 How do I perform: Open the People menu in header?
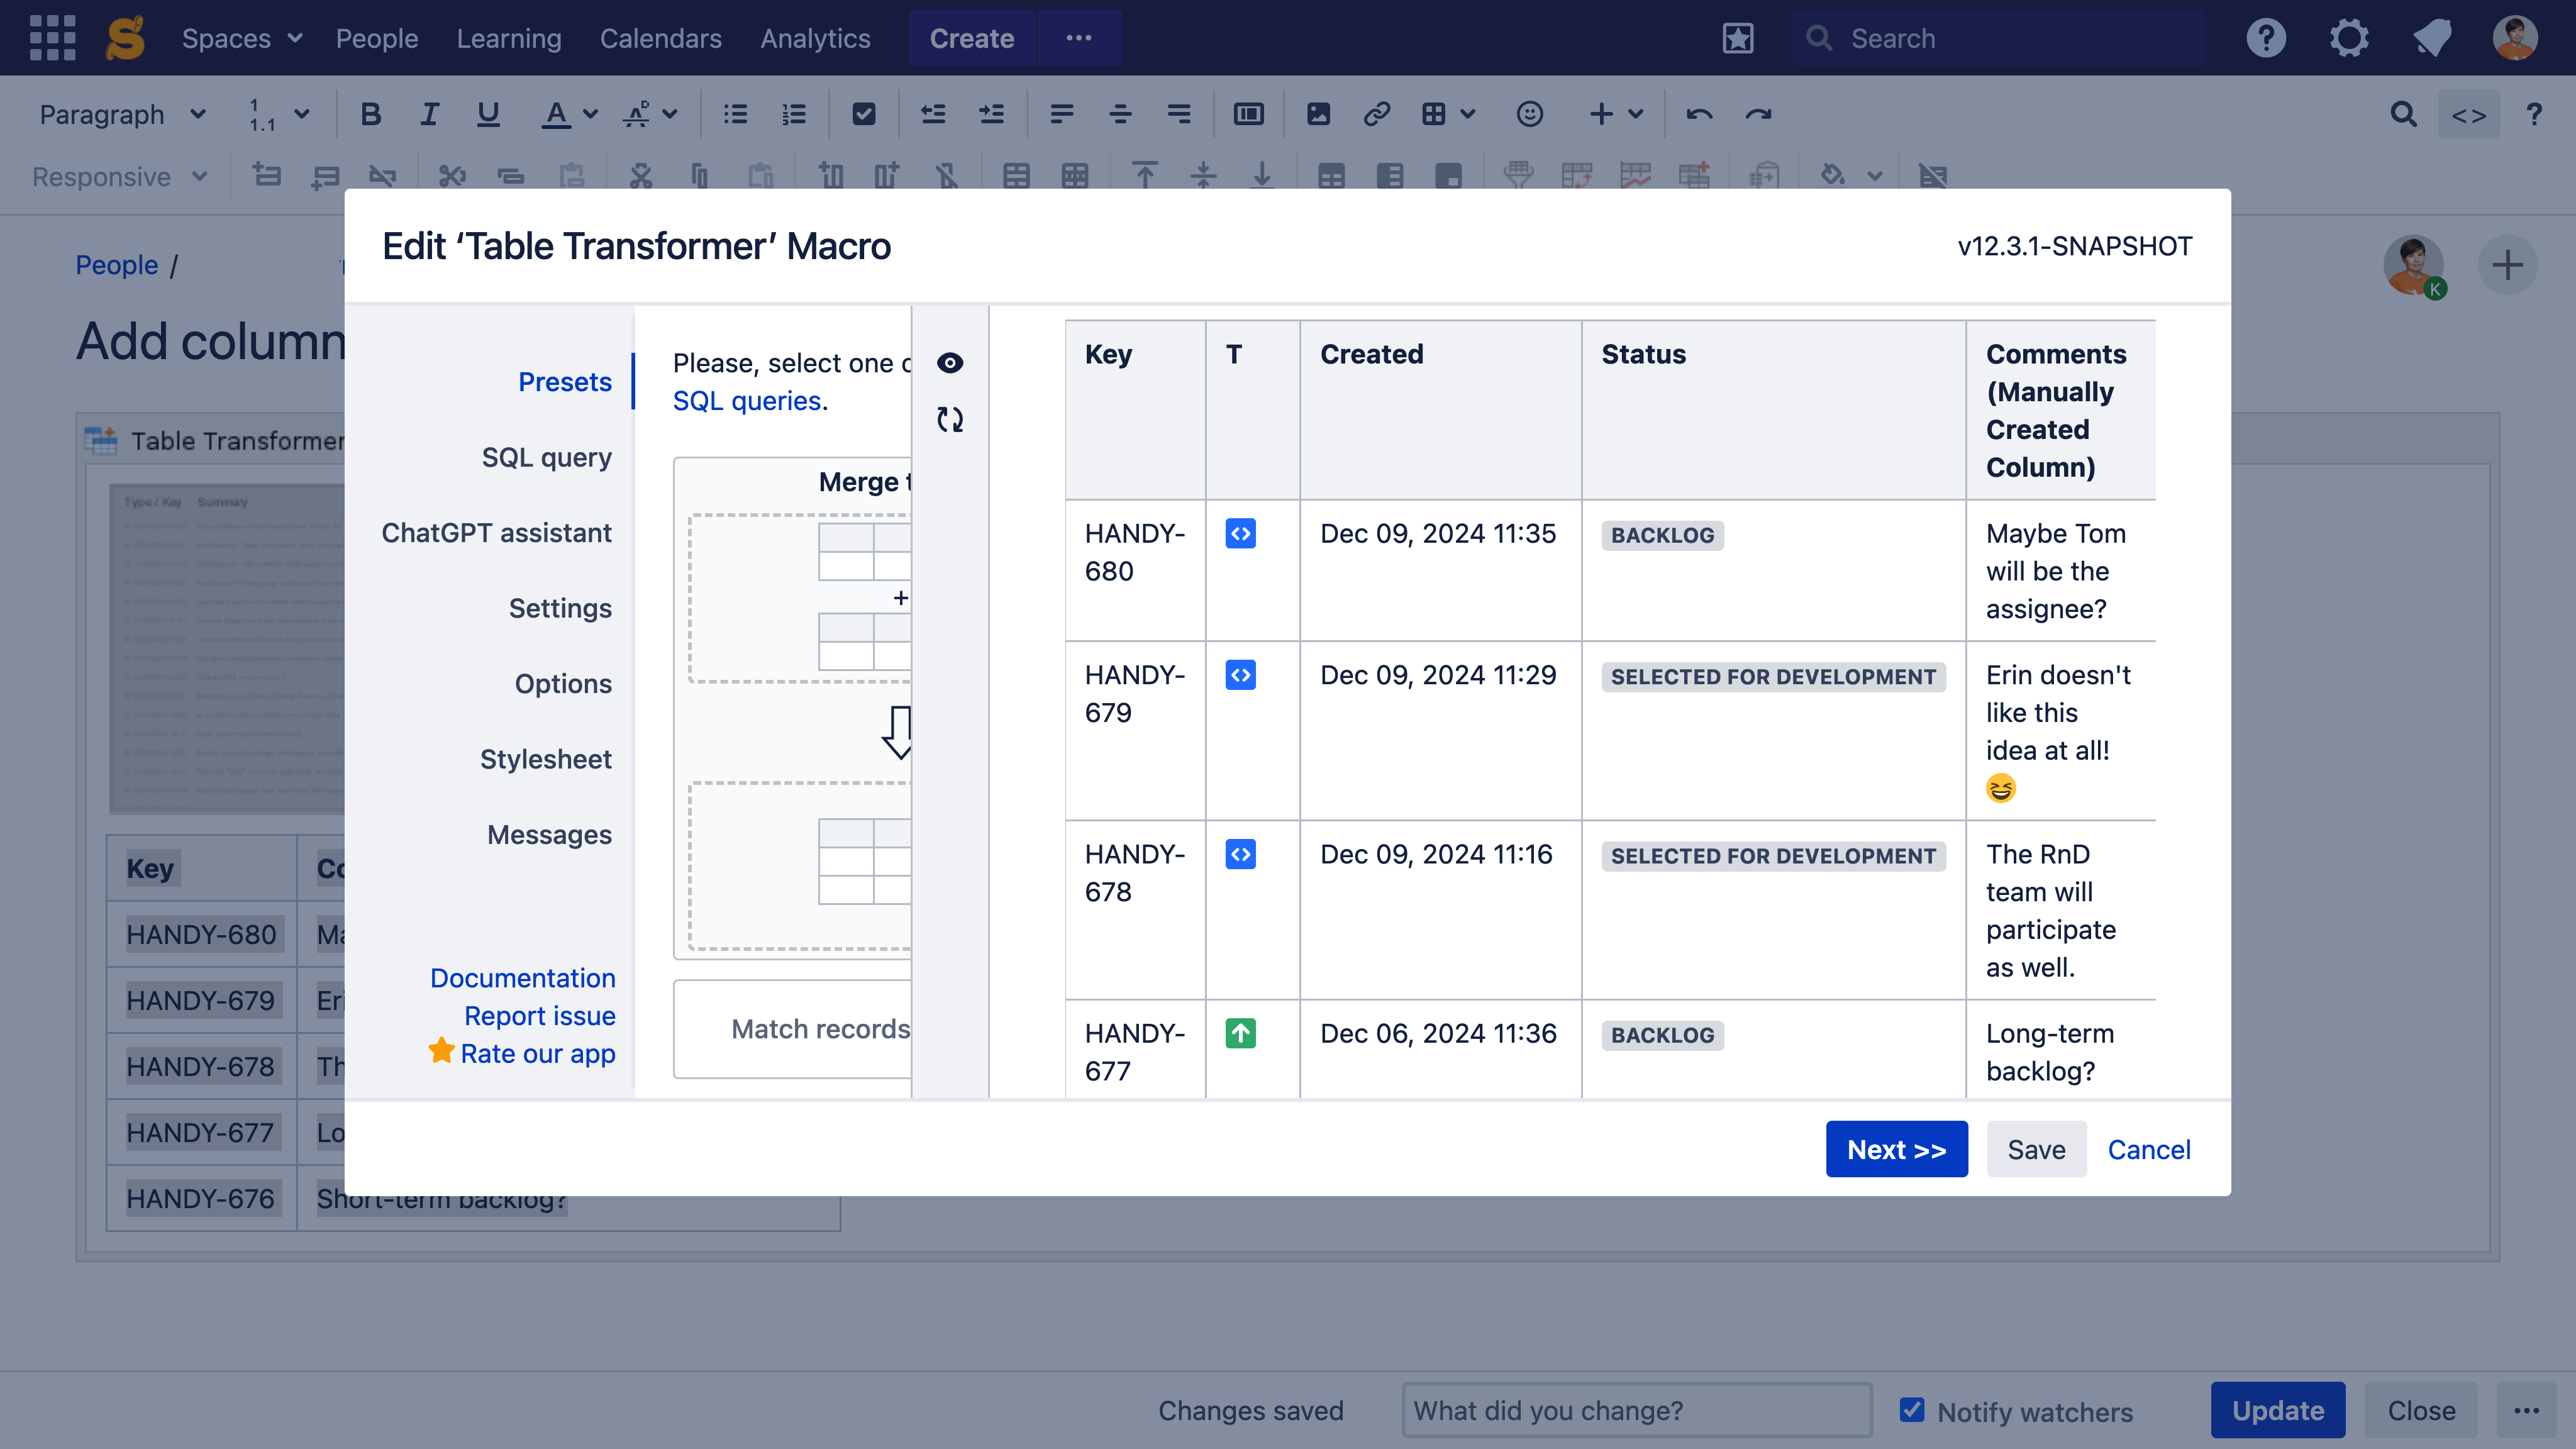point(377,38)
